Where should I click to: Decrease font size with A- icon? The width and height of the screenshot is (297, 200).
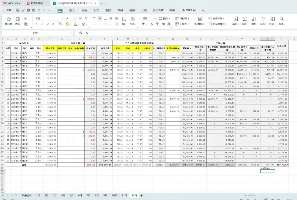(x=86, y=18)
